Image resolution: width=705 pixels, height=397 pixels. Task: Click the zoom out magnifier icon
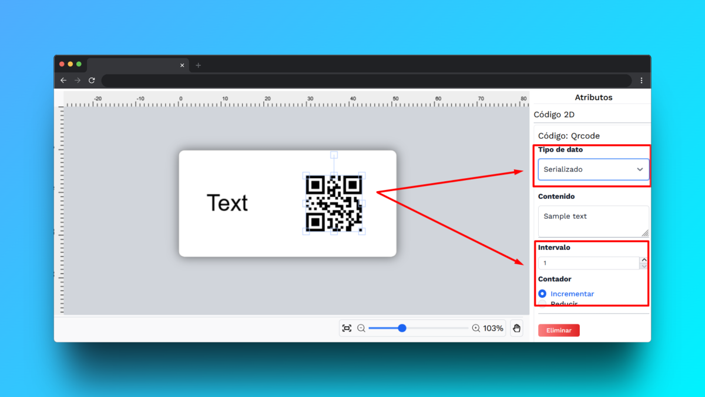[x=361, y=328]
